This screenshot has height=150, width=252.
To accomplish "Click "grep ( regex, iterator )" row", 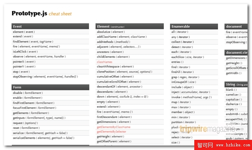I will pyautogui.click(x=194, y=77).
